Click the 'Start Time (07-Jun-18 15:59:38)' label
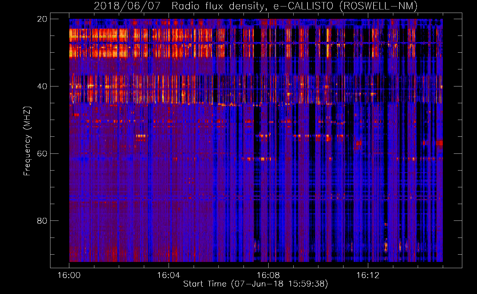477x294 pixels. click(256, 284)
